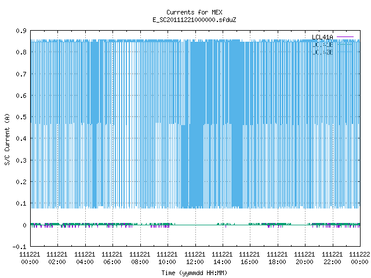Click the 08:00 time tick label
This screenshot has height=278, width=371.
pyautogui.click(x=140, y=262)
